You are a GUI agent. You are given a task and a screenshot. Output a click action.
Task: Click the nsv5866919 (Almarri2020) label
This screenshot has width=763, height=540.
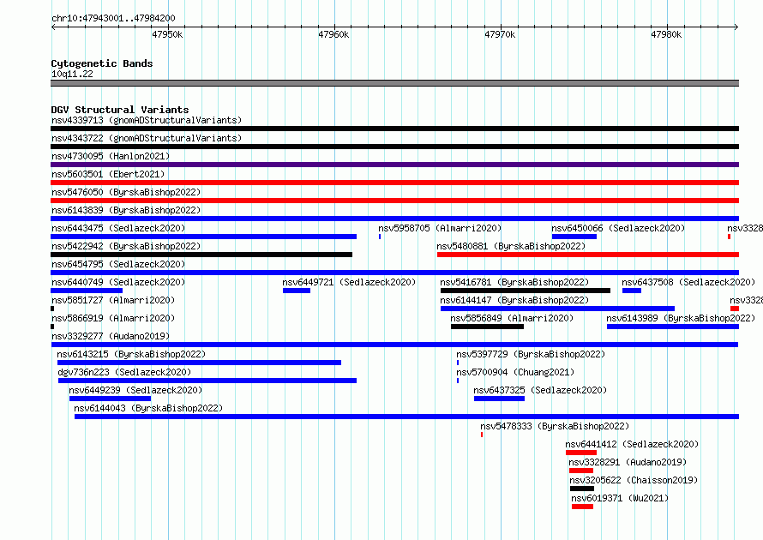[113, 318]
